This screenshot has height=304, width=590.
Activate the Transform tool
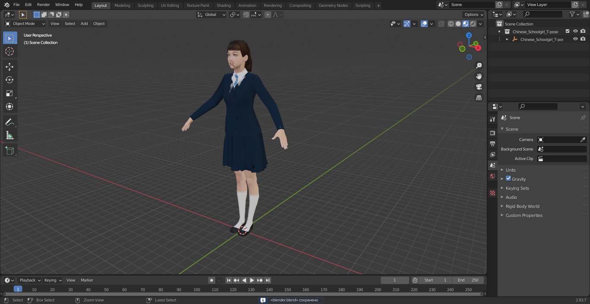coord(10,107)
